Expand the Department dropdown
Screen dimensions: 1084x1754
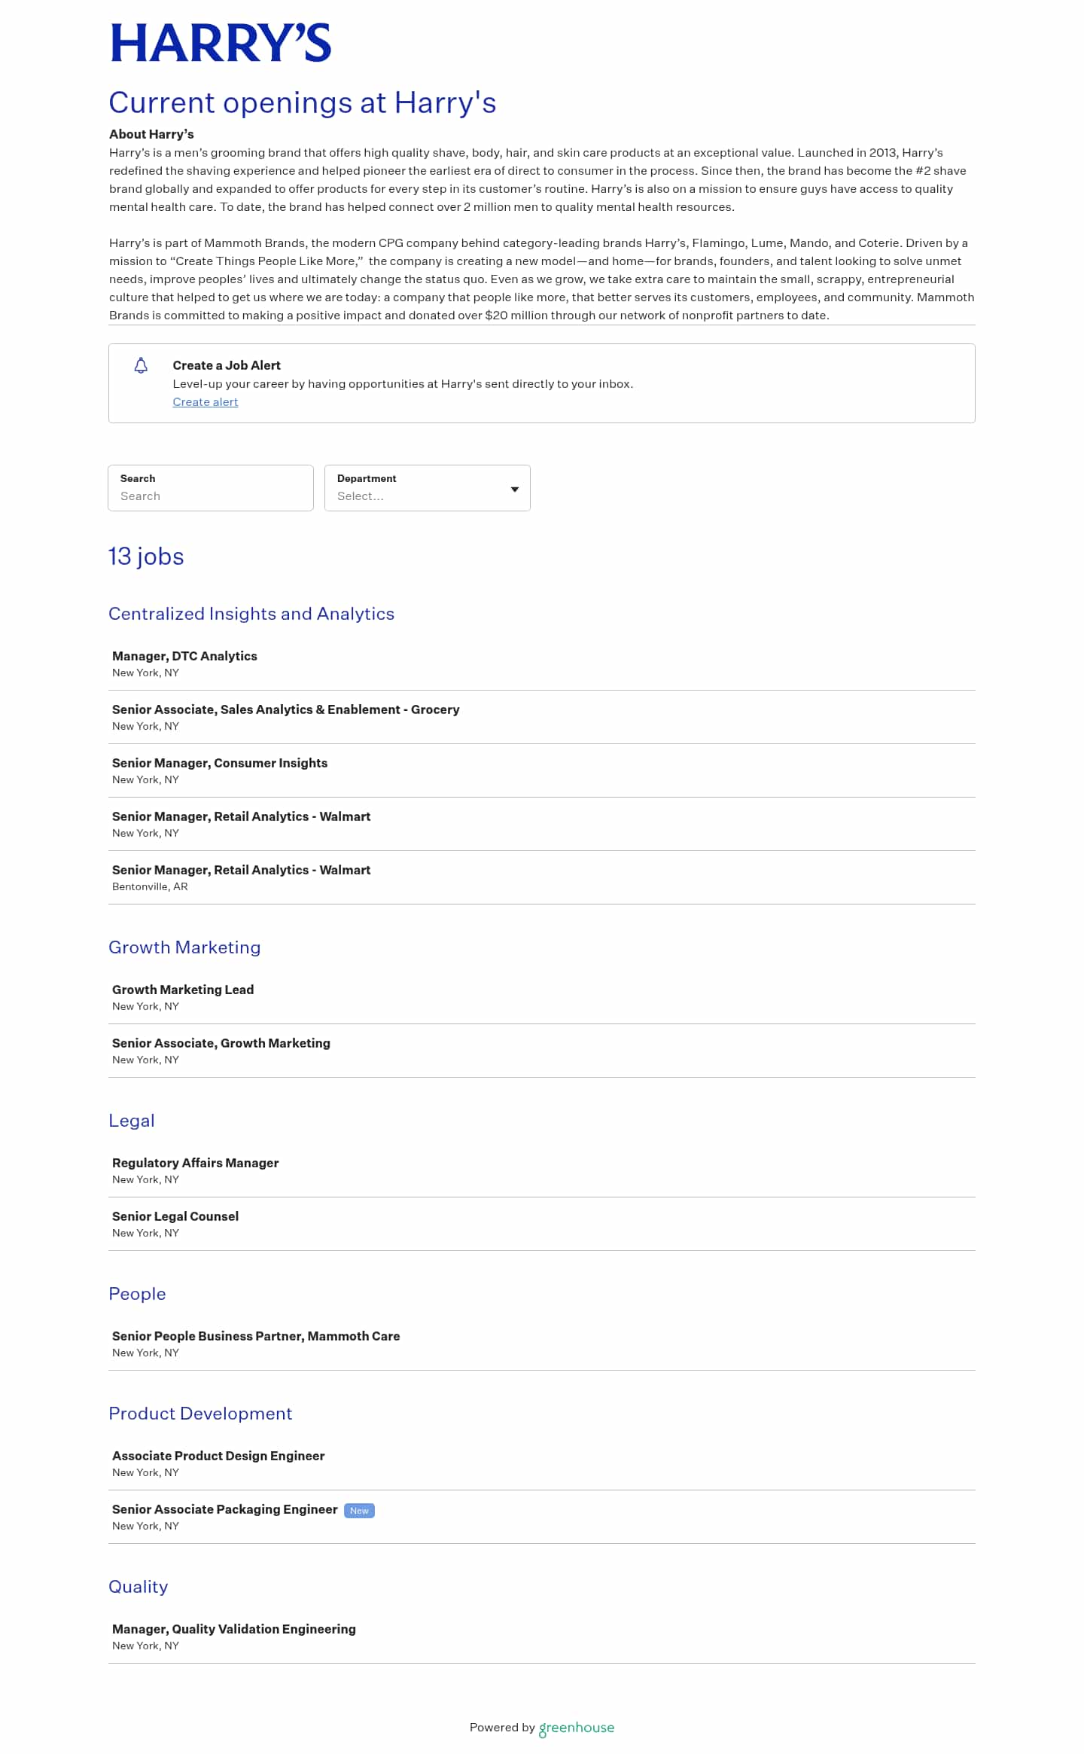coord(428,488)
